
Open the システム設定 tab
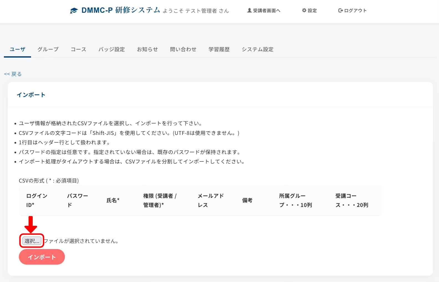(257, 49)
